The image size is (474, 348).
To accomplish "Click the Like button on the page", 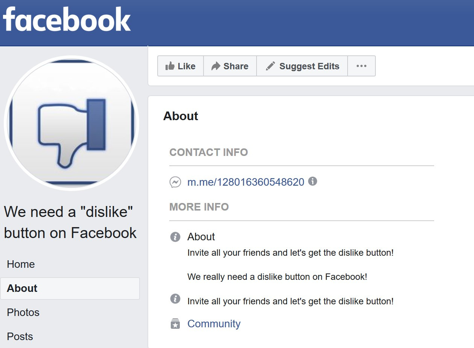I will tap(181, 66).
